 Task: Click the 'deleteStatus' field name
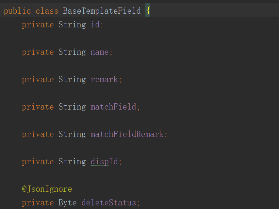[109, 203]
